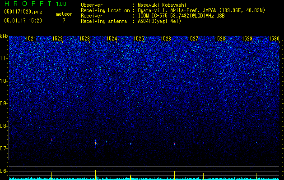This screenshot has width=284, height=180.
Task: Click the HROFFT 1.0.0 title text
Action: [x=36, y=4]
